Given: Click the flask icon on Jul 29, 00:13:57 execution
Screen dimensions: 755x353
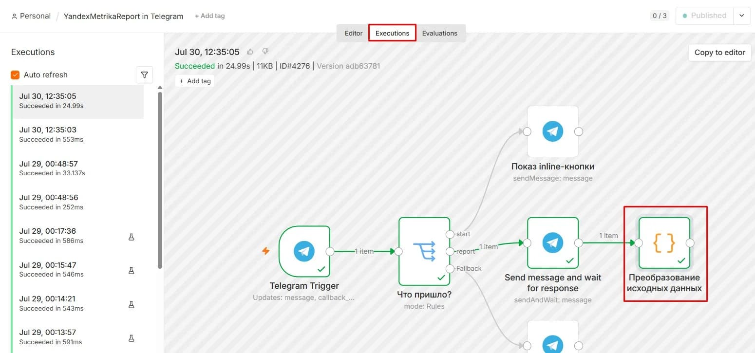Looking at the screenshot, I should 131,338.
